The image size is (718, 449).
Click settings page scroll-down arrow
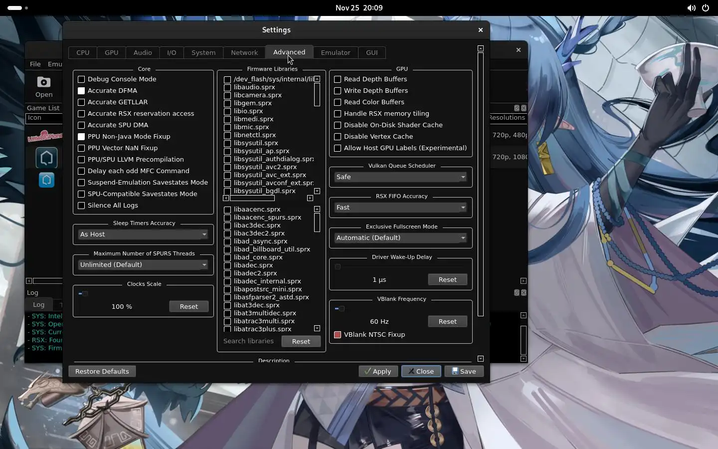tap(481, 359)
